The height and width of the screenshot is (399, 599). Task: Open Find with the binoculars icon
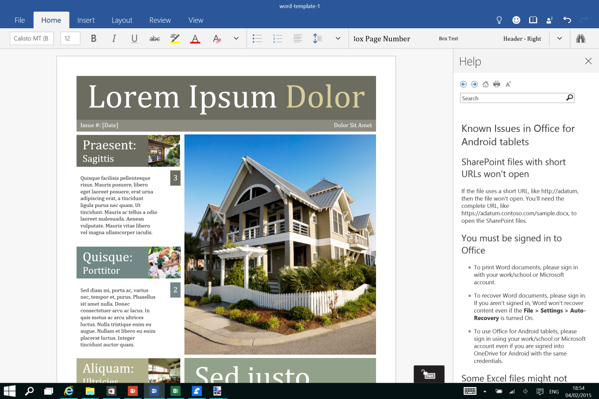pyautogui.click(x=581, y=38)
